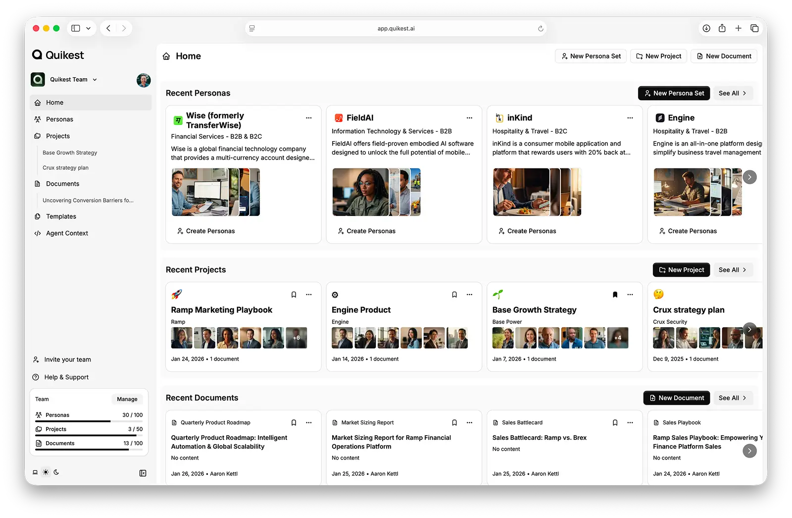Screen dimensions: 792x518
Task: Click New Persona Set in the top header
Action: pyautogui.click(x=591, y=56)
